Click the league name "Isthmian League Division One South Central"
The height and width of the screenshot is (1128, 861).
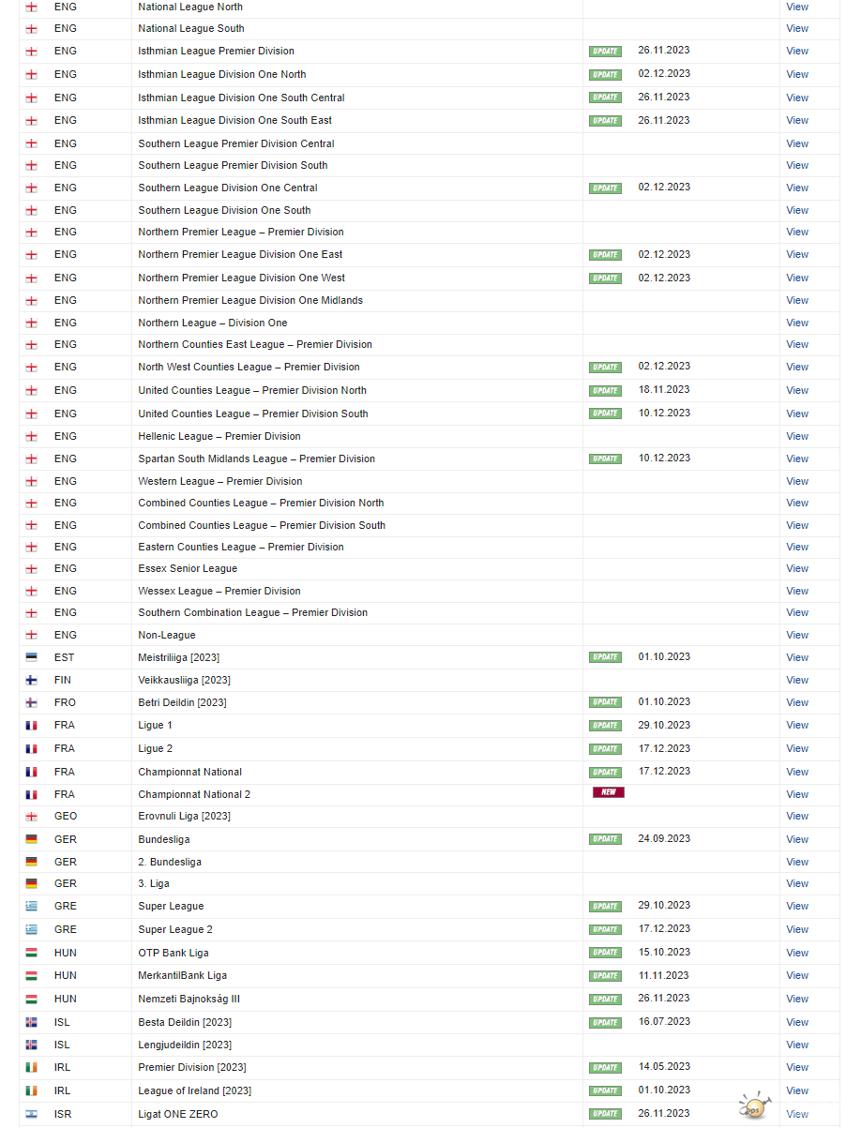point(241,98)
